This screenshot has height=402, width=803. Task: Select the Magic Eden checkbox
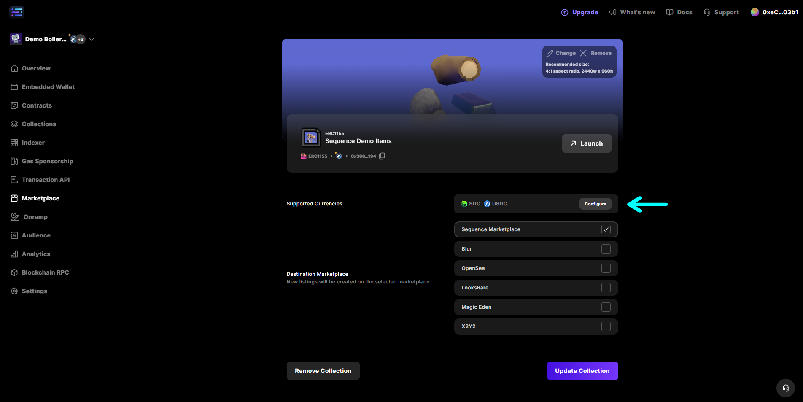606,307
